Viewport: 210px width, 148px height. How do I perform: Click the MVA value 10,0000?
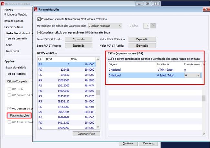[x=89, y=65]
